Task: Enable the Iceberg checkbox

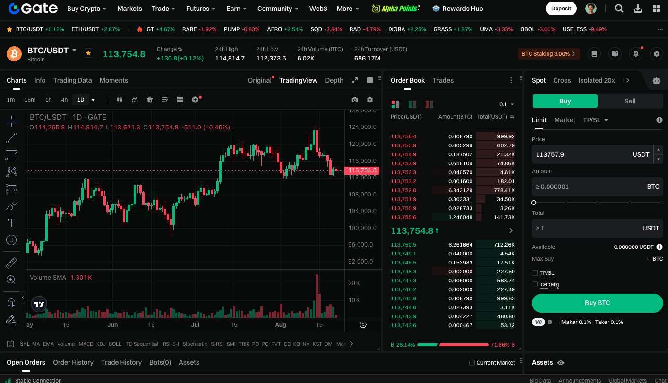Action: coord(535,284)
